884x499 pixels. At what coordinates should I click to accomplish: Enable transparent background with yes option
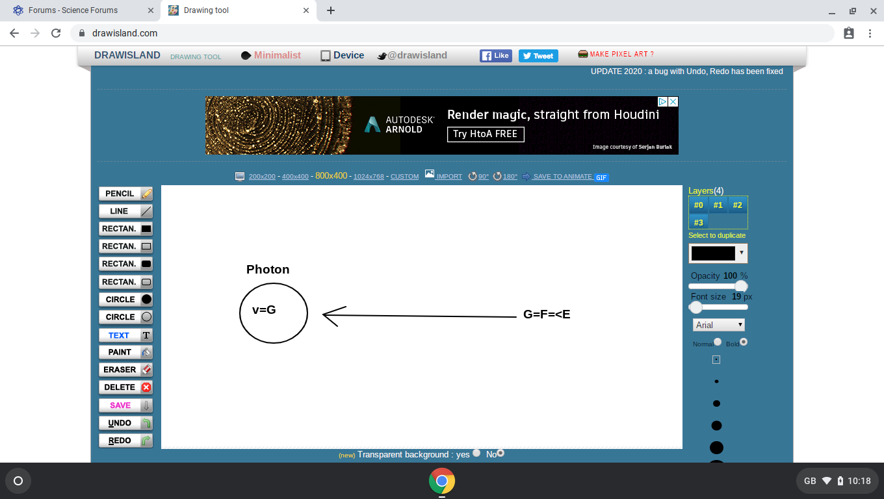click(476, 454)
